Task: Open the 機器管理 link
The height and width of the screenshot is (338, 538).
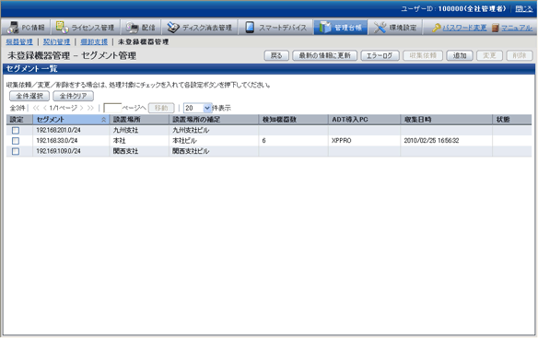Action: [x=19, y=41]
